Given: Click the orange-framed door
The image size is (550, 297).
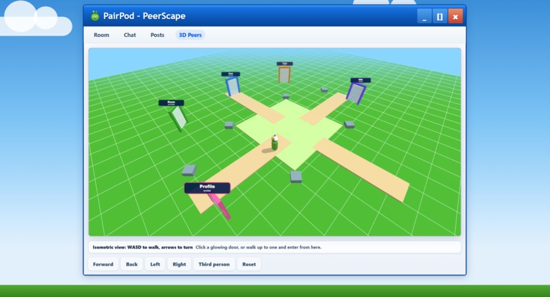Looking at the screenshot, I should click(285, 74).
